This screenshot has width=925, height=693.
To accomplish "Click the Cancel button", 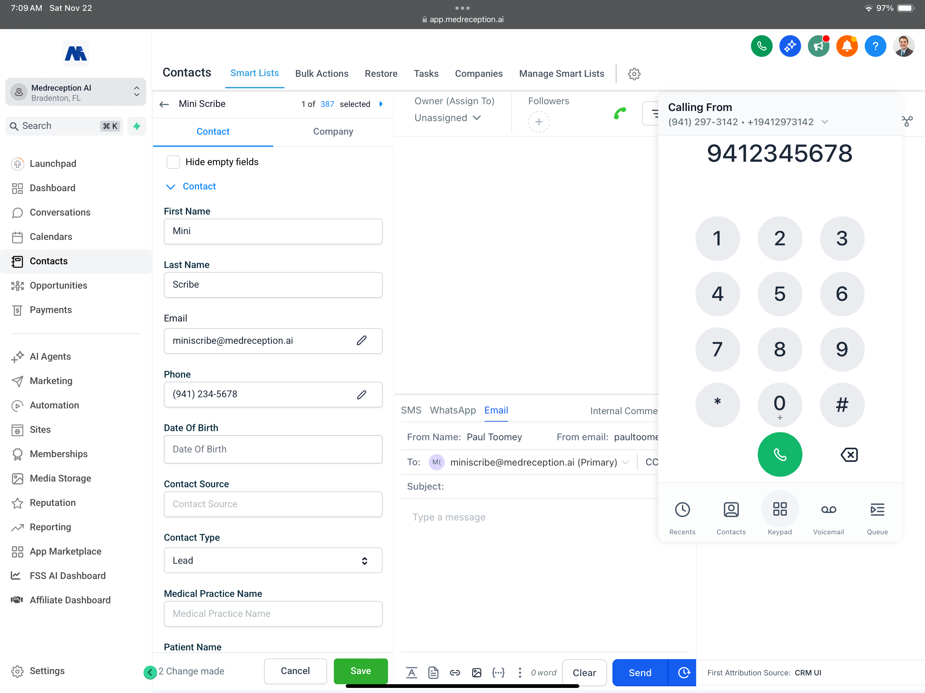I will tap(295, 671).
